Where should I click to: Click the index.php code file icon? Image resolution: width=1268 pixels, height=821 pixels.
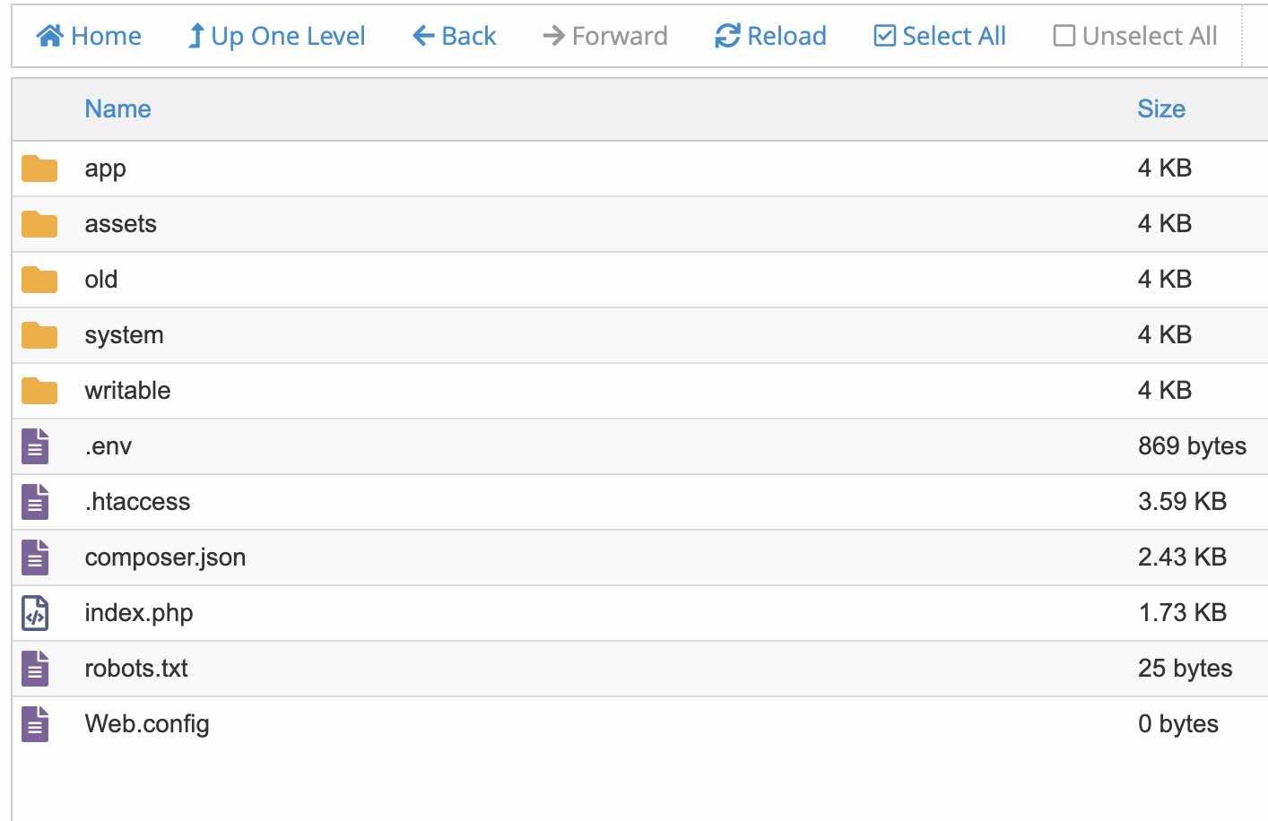35,613
